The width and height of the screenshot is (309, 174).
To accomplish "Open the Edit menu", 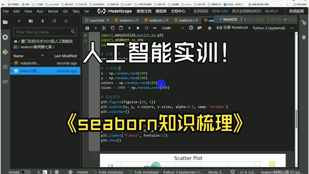I will 16,11.
